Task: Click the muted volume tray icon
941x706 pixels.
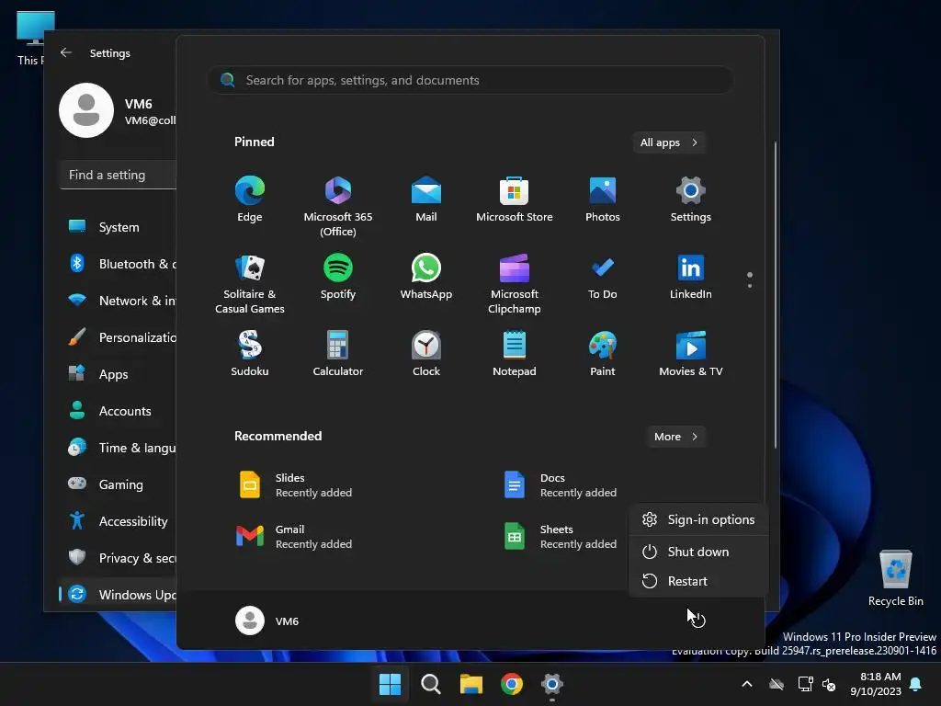Action: coord(829,684)
